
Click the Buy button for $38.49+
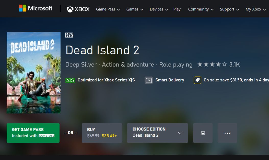point(102,133)
